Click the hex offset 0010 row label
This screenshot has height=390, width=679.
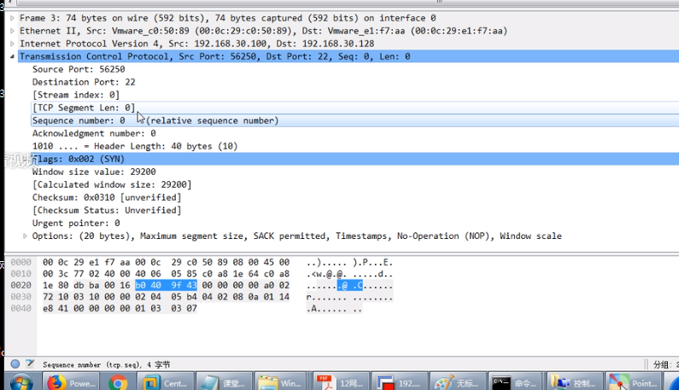tap(20, 274)
